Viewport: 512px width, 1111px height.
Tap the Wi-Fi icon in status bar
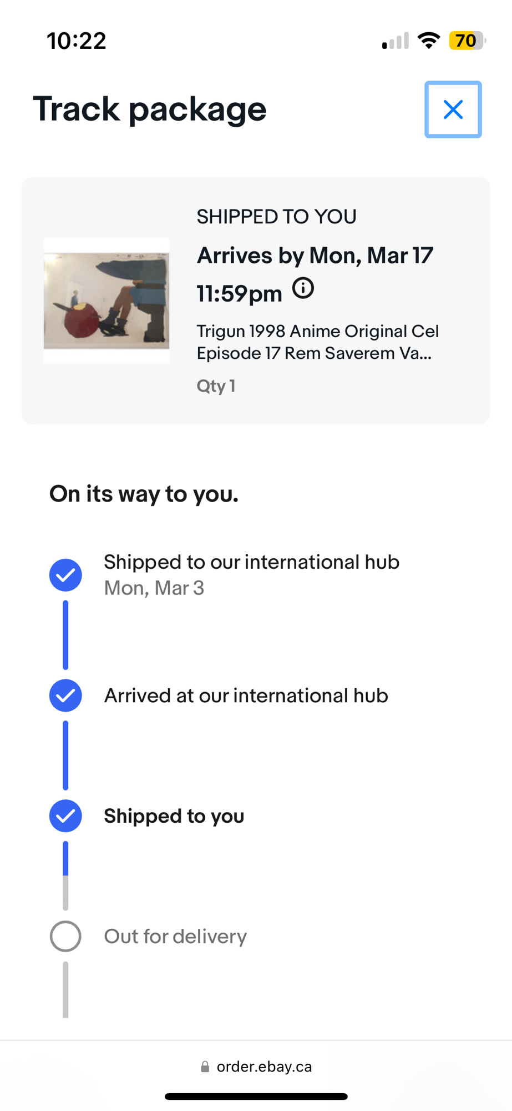[x=428, y=41]
